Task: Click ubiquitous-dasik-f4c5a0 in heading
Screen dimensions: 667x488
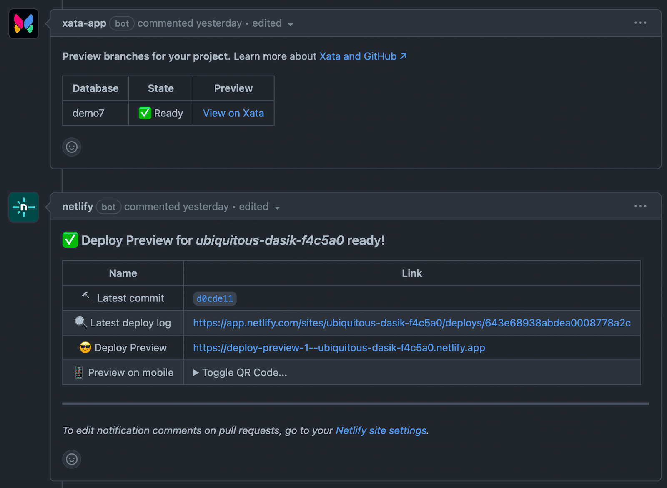Action: (x=270, y=240)
